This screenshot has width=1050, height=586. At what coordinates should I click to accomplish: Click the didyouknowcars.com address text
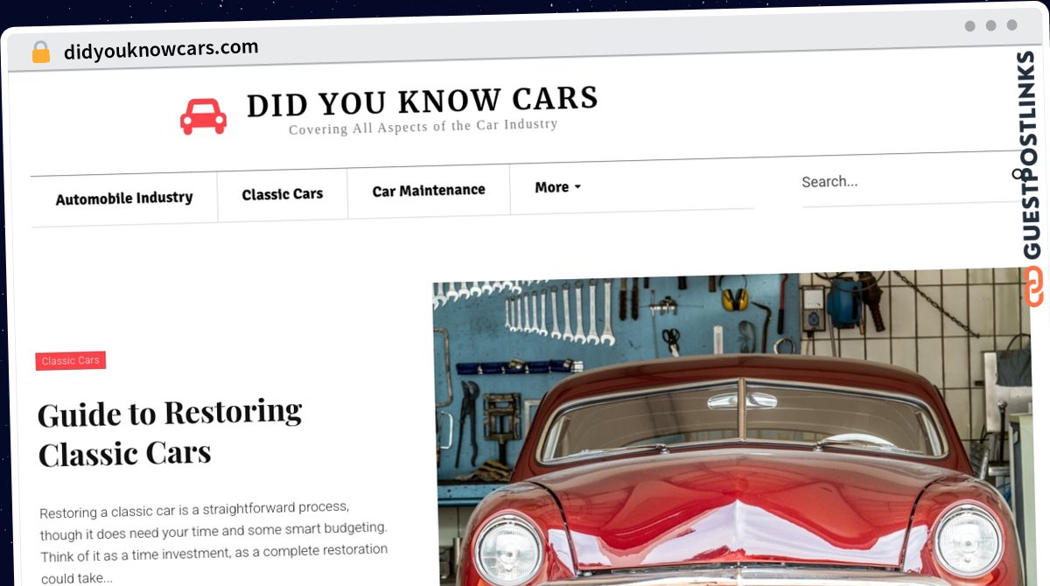(x=161, y=50)
